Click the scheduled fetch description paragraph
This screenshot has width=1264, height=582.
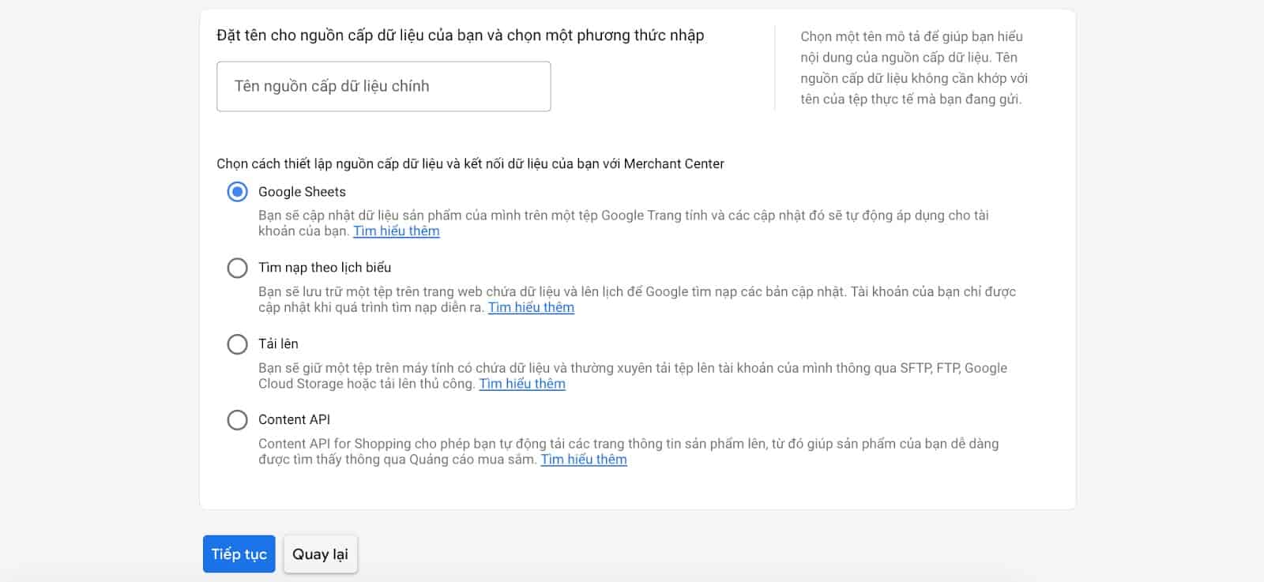[636, 292]
